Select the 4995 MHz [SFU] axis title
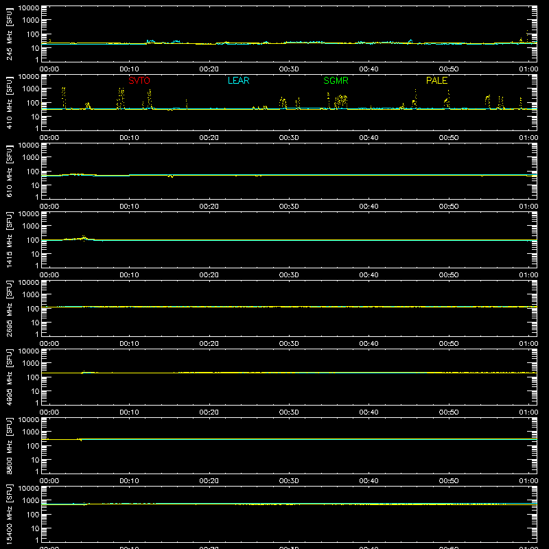The image size is (549, 549). (x=9, y=377)
